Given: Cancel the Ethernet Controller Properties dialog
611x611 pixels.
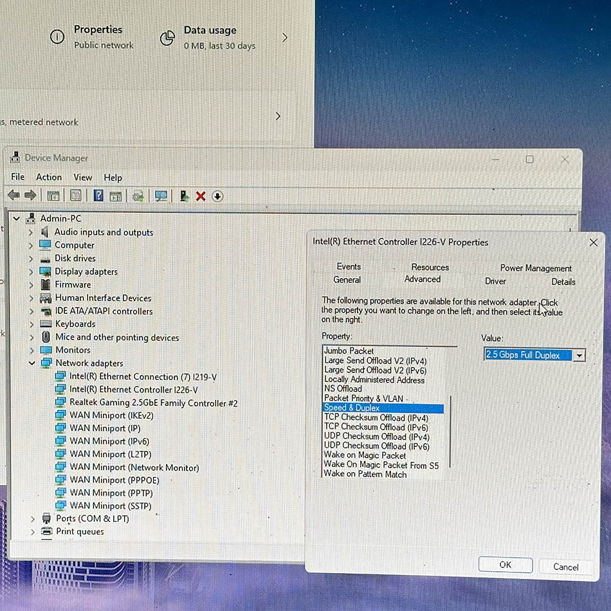Looking at the screenshot, I should (x=565, y=566).
